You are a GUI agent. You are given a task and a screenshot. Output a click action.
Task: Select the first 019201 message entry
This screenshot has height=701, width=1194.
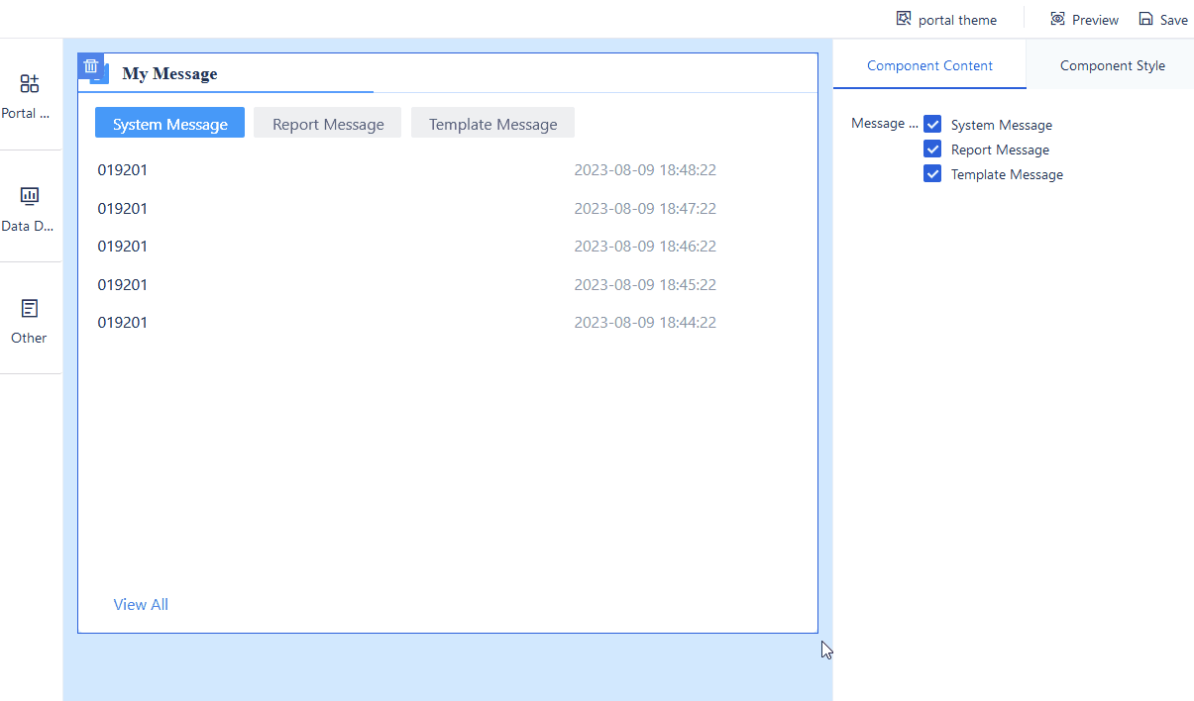(x=122, y=169)
